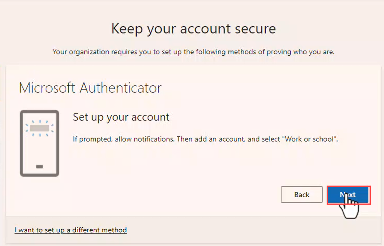Select the "Microsoft Authenticator" title
Image resolution: width=384 pixels, height=246 pixels.
(x=90, y=88)
